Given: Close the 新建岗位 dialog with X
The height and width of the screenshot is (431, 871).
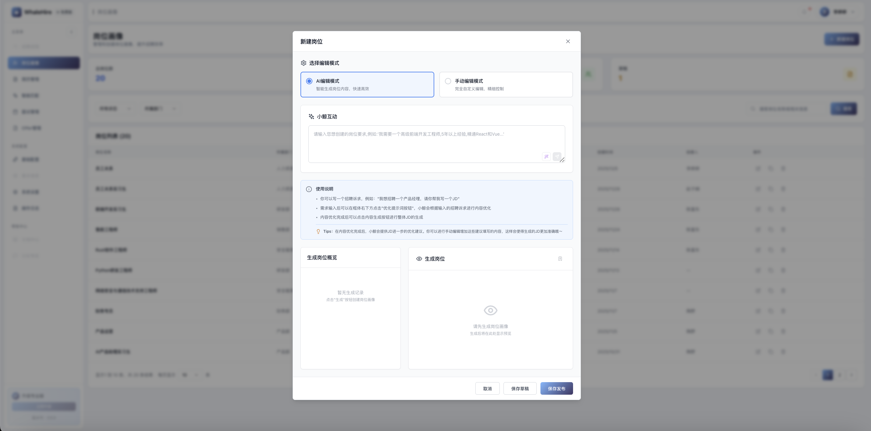Looking at the screenshot, I should (x=568, y=41).
